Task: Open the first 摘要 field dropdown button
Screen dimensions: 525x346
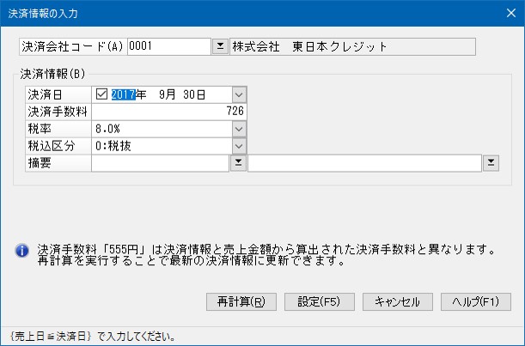Action: [236, 163]
